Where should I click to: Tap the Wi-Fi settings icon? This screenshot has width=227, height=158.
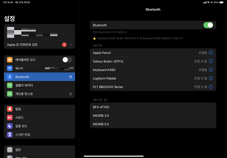10,68
